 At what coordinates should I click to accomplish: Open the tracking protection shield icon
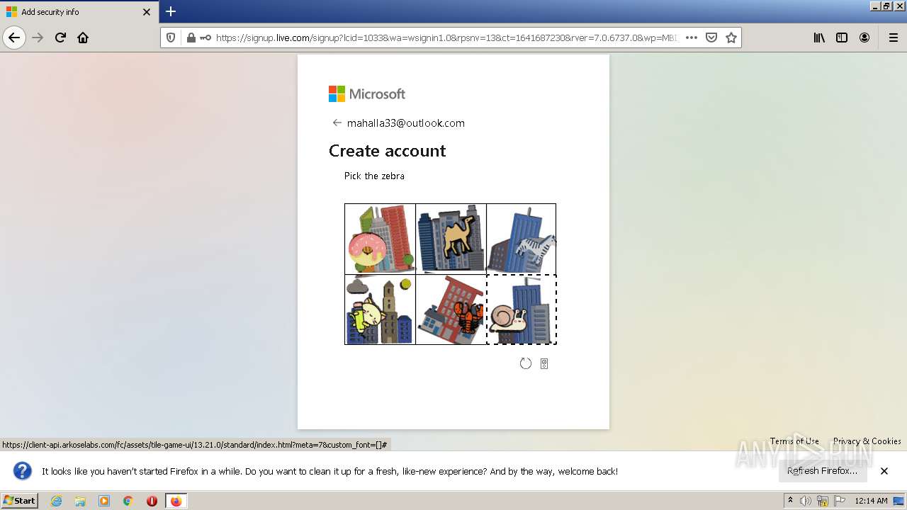[x=171, y=38]
